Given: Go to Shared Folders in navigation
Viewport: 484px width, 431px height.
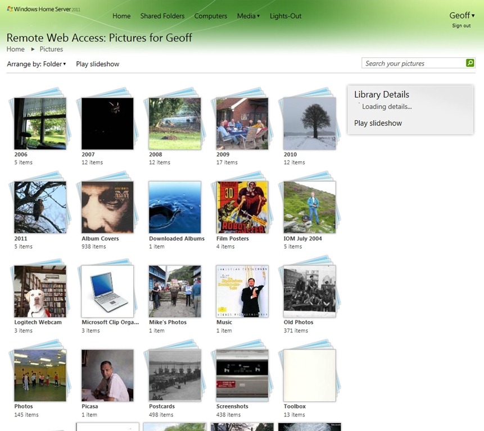Looking at the screenshot, I should point(162,16).
